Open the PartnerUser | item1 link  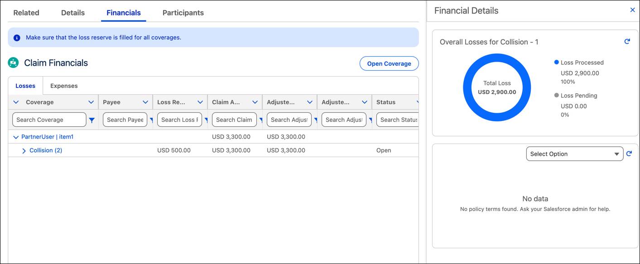(48, 137)
